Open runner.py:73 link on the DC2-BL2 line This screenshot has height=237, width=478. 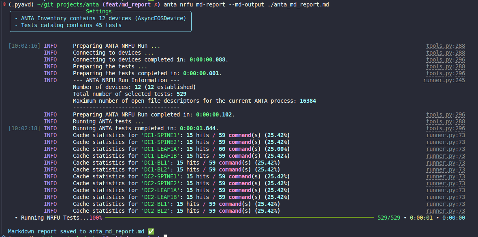(446, 211)
